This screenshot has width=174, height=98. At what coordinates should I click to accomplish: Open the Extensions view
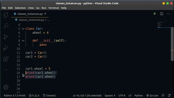point(6,59)
